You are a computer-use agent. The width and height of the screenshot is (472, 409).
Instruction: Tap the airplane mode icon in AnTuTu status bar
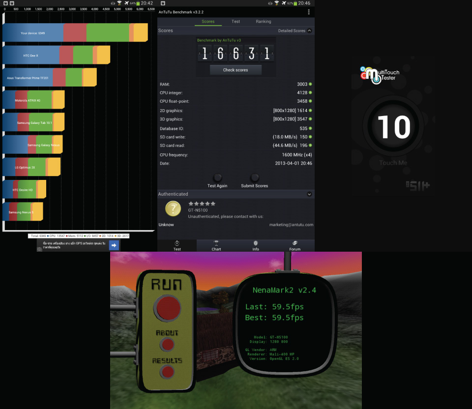(284, 3)
